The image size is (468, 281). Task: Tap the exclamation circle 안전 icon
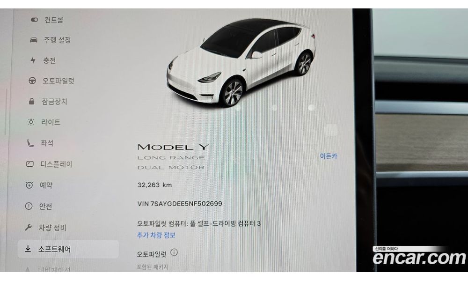29,206
